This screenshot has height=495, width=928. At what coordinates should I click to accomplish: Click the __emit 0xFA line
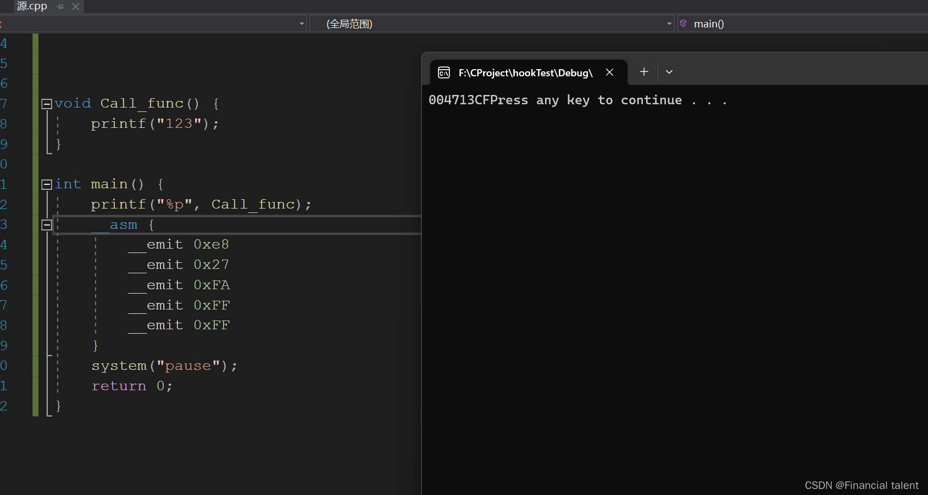[179, 285]
